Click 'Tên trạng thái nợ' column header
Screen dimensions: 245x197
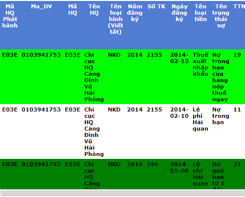coord(220,16)
